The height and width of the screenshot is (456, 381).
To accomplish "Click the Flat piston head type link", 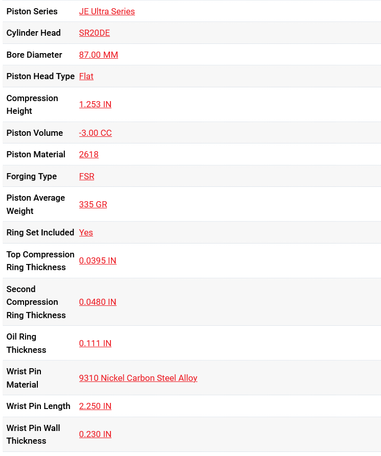I will click(x=86, y=76).
